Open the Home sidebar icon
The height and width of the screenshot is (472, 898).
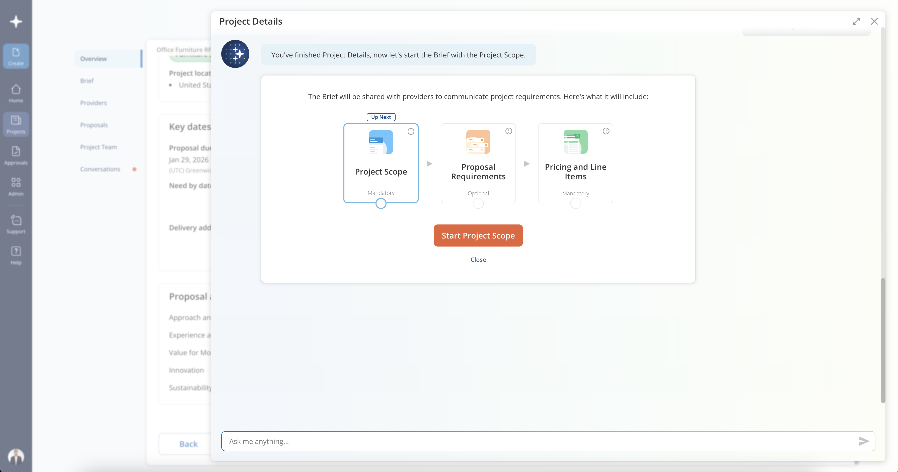(x=16, y=94)
